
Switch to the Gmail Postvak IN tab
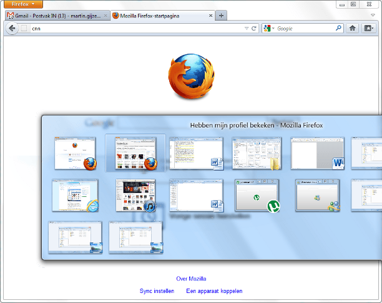coord(57,16)
